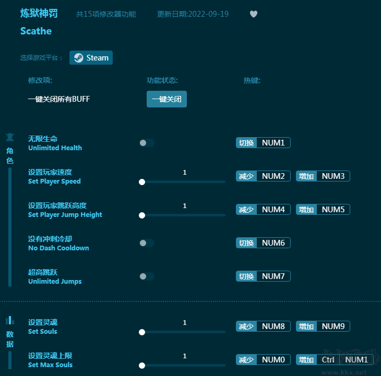Click the 共15项修改器功能 text
This screenshot has width=381, height=376.
[x=106, y=14]
